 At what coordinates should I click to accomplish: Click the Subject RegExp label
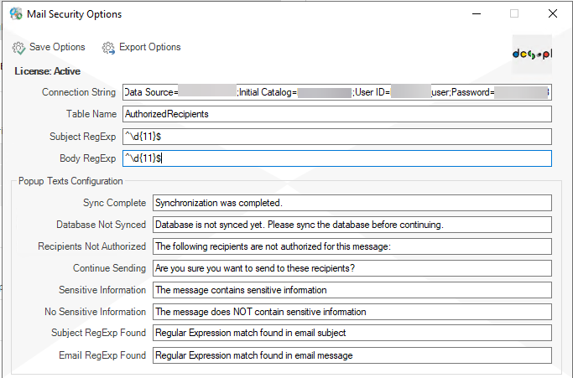click(82, 137)
